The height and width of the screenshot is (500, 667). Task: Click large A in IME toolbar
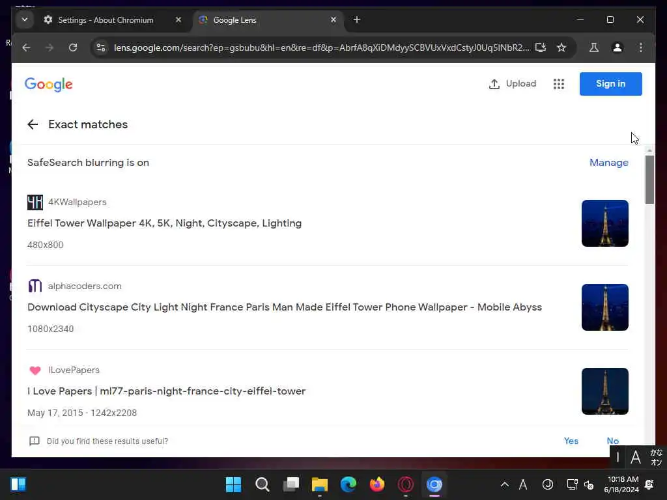click(636, 458)
